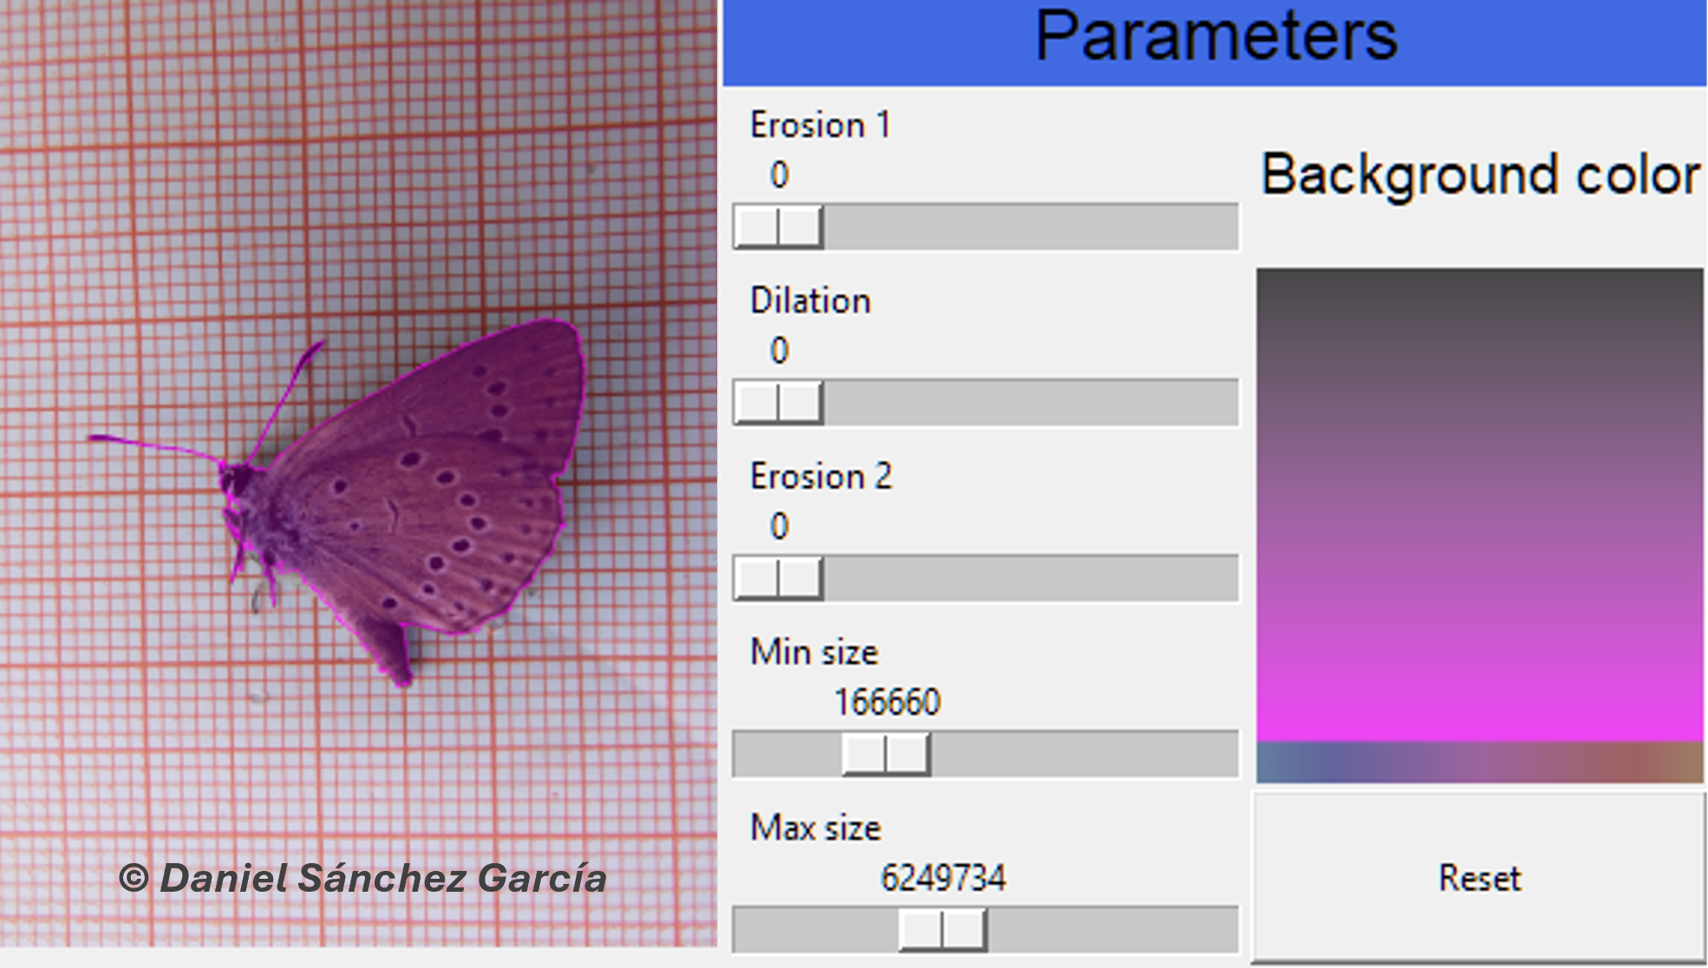Pick a shade in the background color gradient

(1480, 505)
